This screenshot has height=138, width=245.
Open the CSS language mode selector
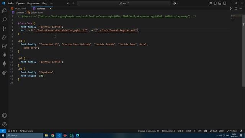pos(198,131)
